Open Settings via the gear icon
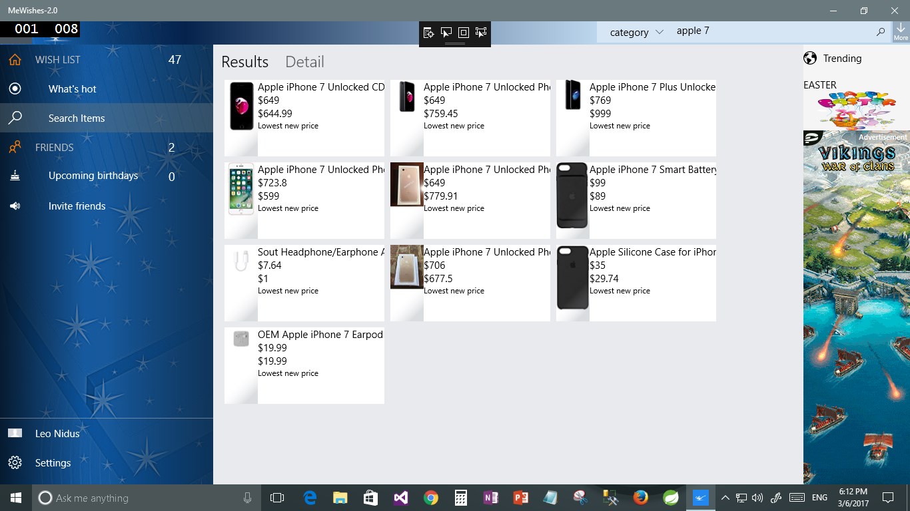910x511 pixels. click(15, 462)
